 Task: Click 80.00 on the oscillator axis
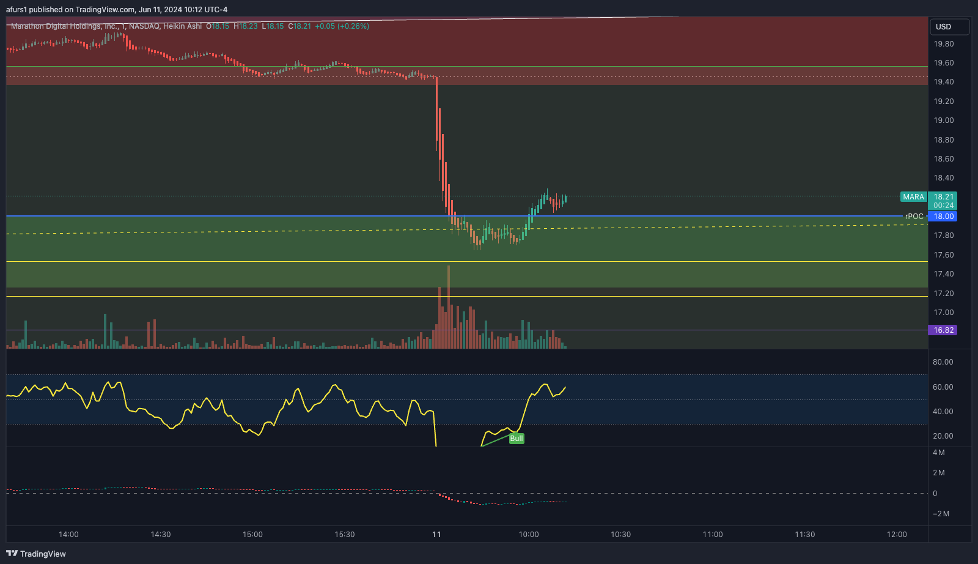[x=943, y=362]
